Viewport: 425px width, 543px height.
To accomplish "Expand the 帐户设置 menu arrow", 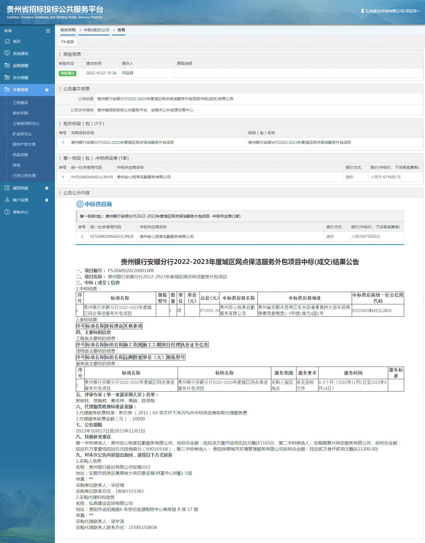I will point(47,200).
